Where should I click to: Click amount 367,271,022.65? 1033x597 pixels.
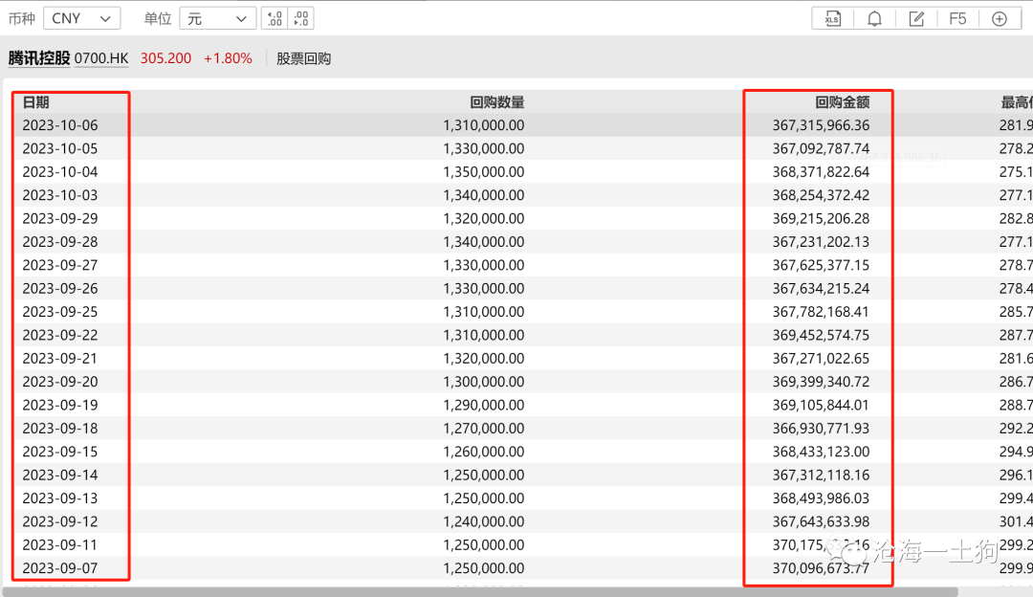[821, 359]
